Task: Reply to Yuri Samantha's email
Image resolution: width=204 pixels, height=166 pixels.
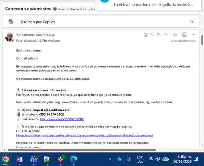Action: click(152, 35)
